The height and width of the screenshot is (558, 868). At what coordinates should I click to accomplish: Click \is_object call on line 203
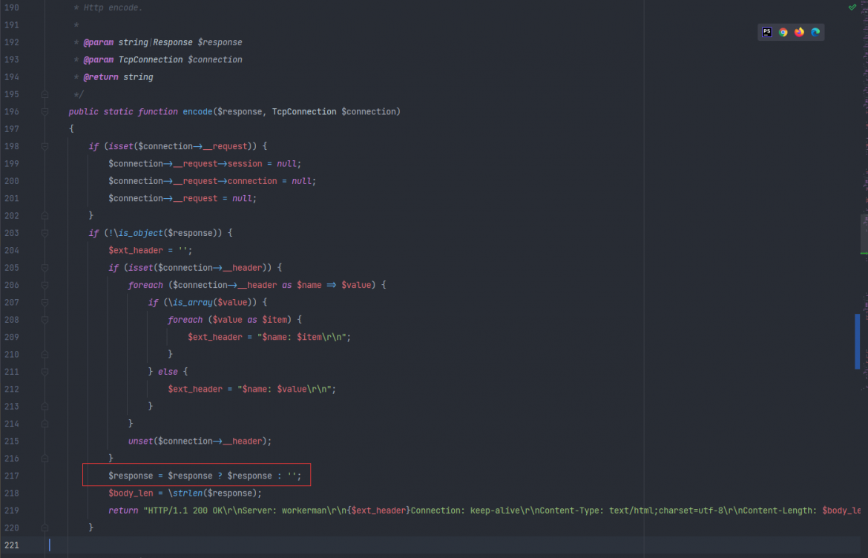(138, 233)
